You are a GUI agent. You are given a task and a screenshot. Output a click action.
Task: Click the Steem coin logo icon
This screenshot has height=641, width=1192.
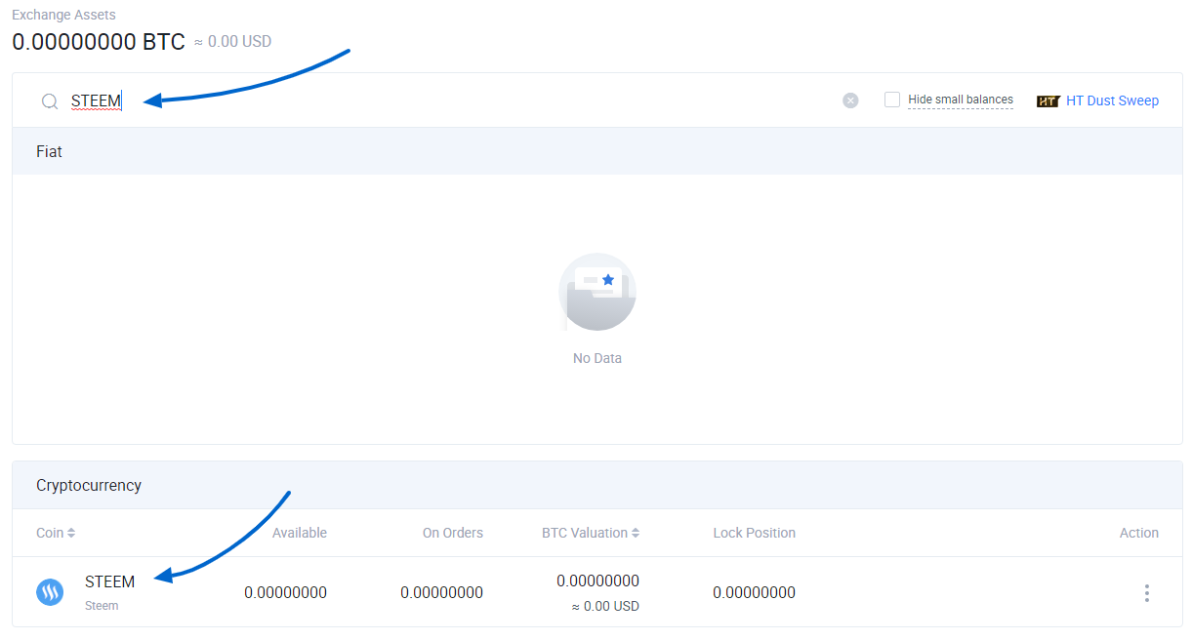tap(50, 592)
